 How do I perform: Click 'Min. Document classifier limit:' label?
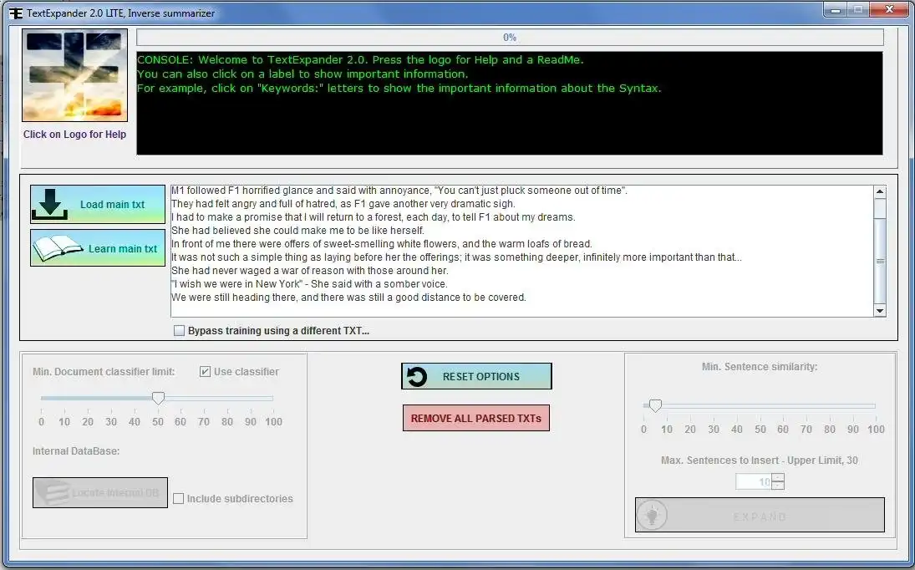tap(104, 372)
